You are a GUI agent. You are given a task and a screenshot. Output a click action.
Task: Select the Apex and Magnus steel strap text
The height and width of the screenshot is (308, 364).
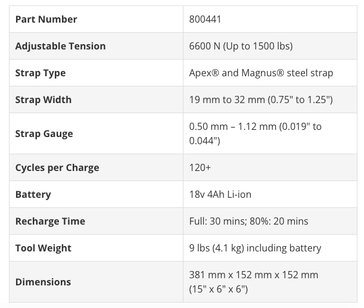click(x=261, y=73)
